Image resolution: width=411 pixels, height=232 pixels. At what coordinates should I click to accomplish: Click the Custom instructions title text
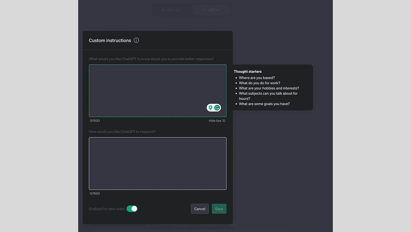pos(110,40)
